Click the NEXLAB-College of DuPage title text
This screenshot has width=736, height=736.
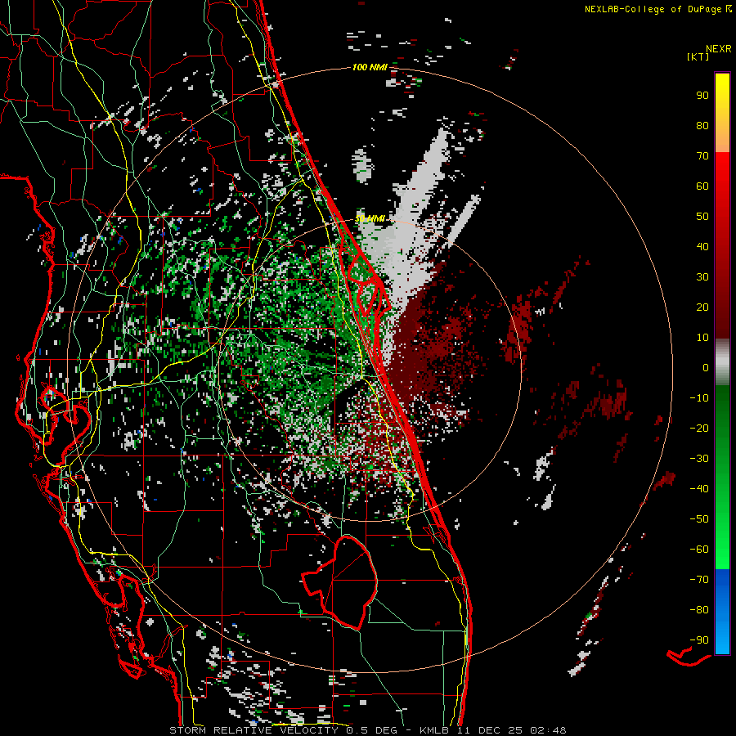click(x=657, y=9)
